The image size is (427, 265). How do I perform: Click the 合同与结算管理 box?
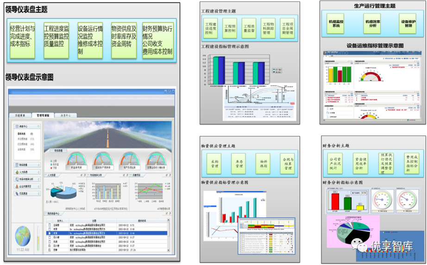coord(288,164)
